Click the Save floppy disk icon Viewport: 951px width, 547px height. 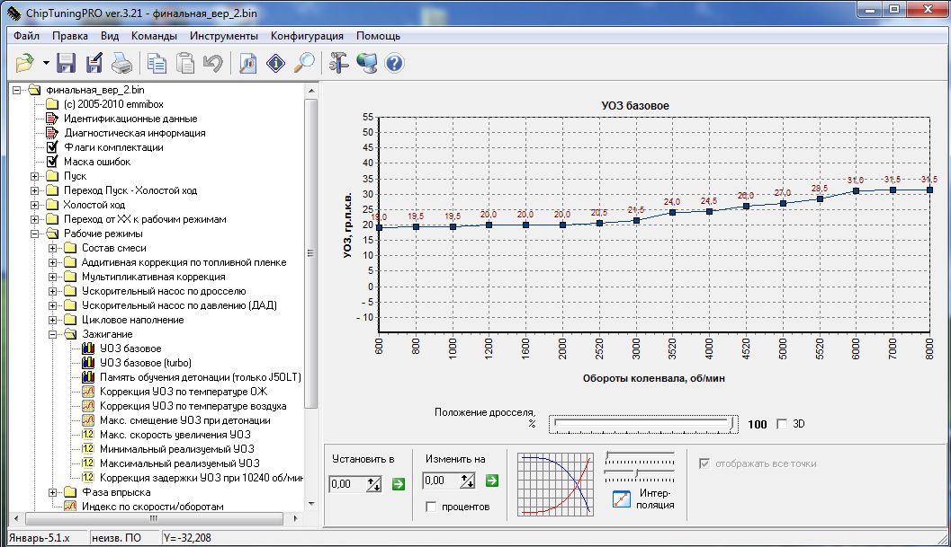[x=66, y=63]
